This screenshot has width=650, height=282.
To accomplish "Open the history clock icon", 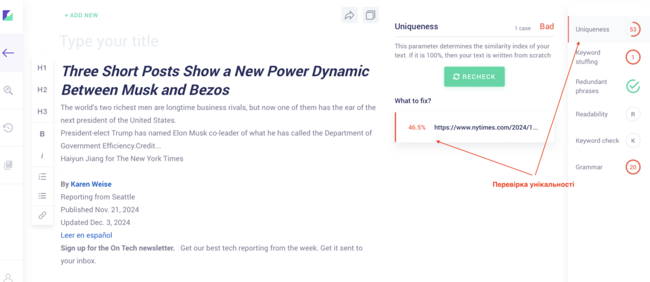I will [9, 128].
